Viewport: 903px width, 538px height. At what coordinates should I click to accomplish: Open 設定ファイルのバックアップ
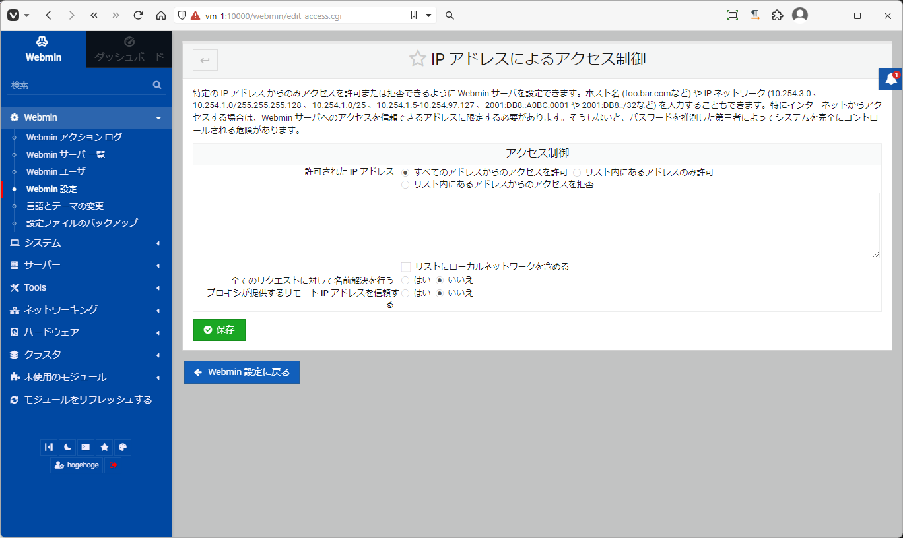point(82,223)
